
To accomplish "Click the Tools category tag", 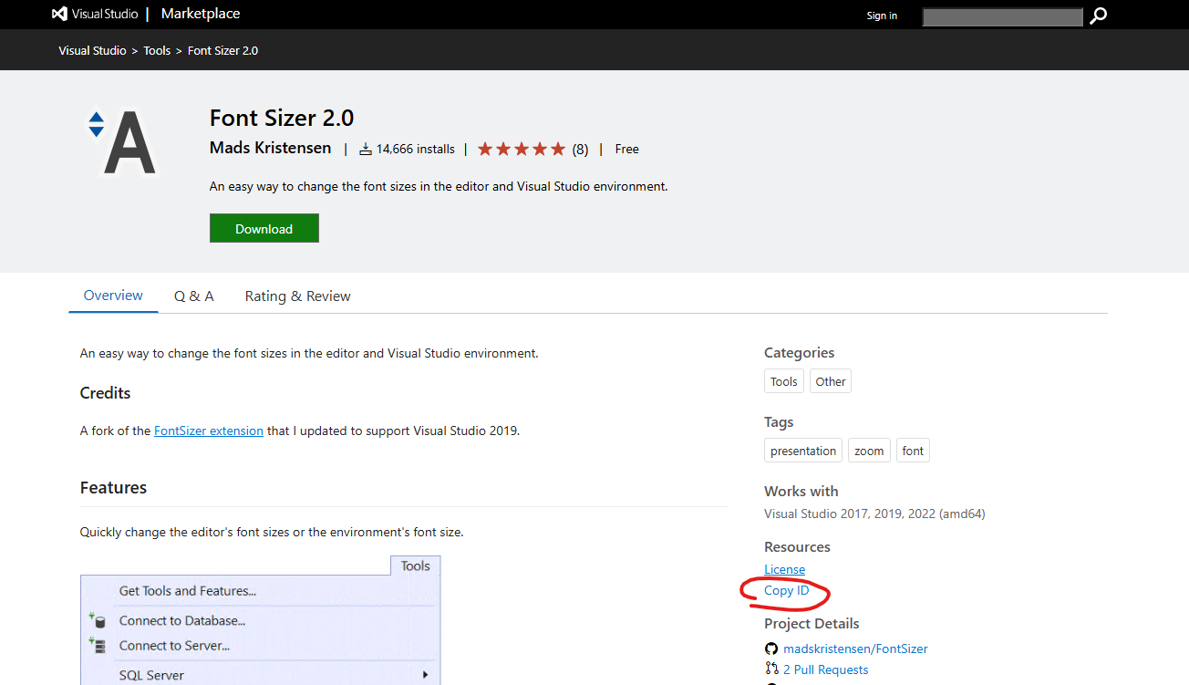I will (784, 381).
